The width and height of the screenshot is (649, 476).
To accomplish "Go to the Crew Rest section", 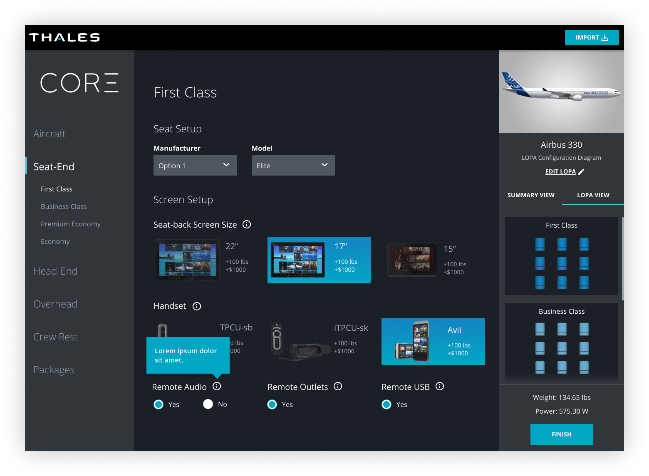I will pyautogui.click(x=56, y=337).
